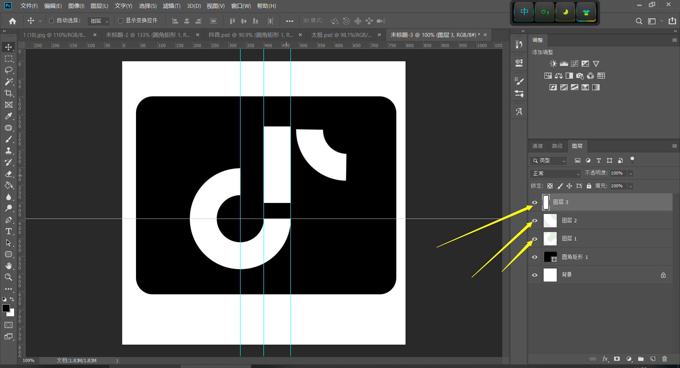Select the Eyedropper tool
The height and width of the screenshot is (368, 680).
[8, 116]
